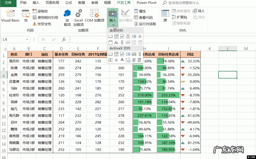Insert an ActiveX Image control
The height and width of the screenshot is (159, 256).
pos(128,60)
